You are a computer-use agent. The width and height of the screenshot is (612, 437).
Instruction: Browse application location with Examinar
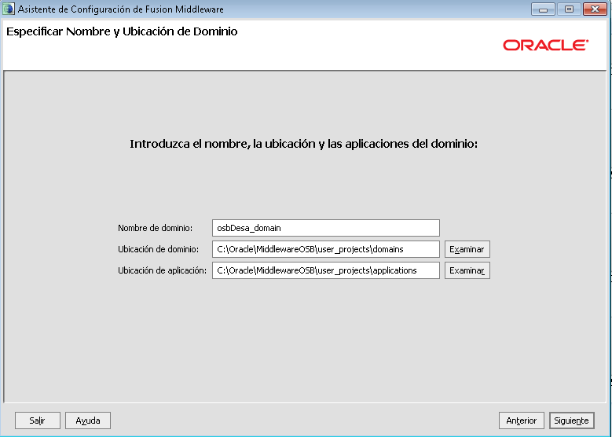pyautogui.click(x=467, y=270)
